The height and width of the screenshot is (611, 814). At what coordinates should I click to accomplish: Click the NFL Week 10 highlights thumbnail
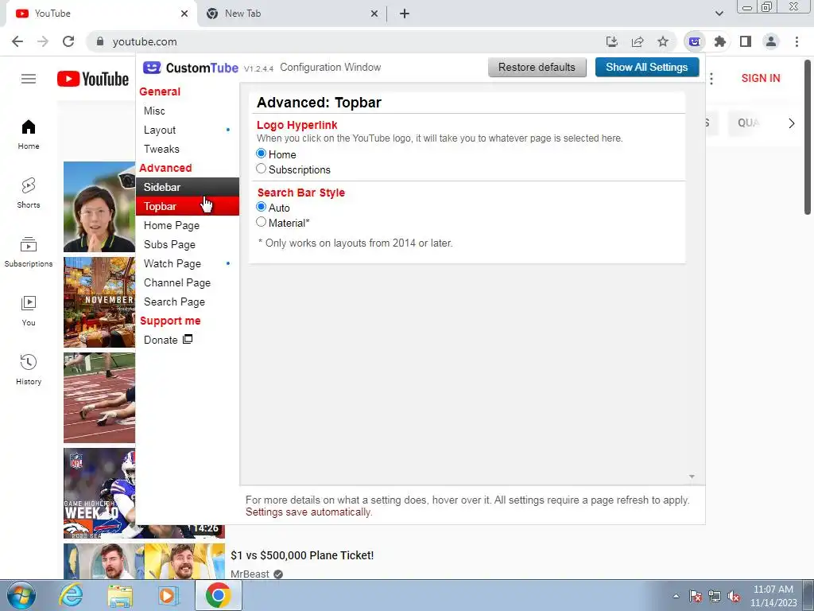pos(99,493)
